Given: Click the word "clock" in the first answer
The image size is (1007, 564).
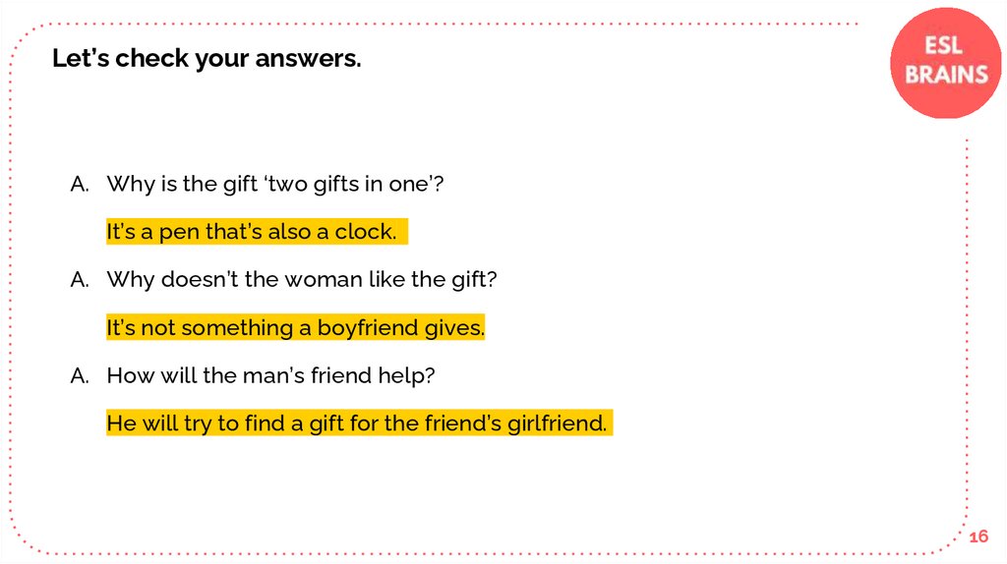Looking at the screenshot, I should (x=366, y=233).
